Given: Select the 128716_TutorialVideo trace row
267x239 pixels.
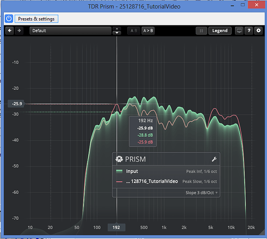Looking at the screenshot, I should click(152, 181).
